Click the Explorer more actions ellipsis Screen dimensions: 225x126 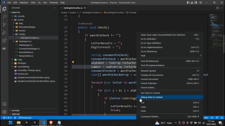pos(55,8)
